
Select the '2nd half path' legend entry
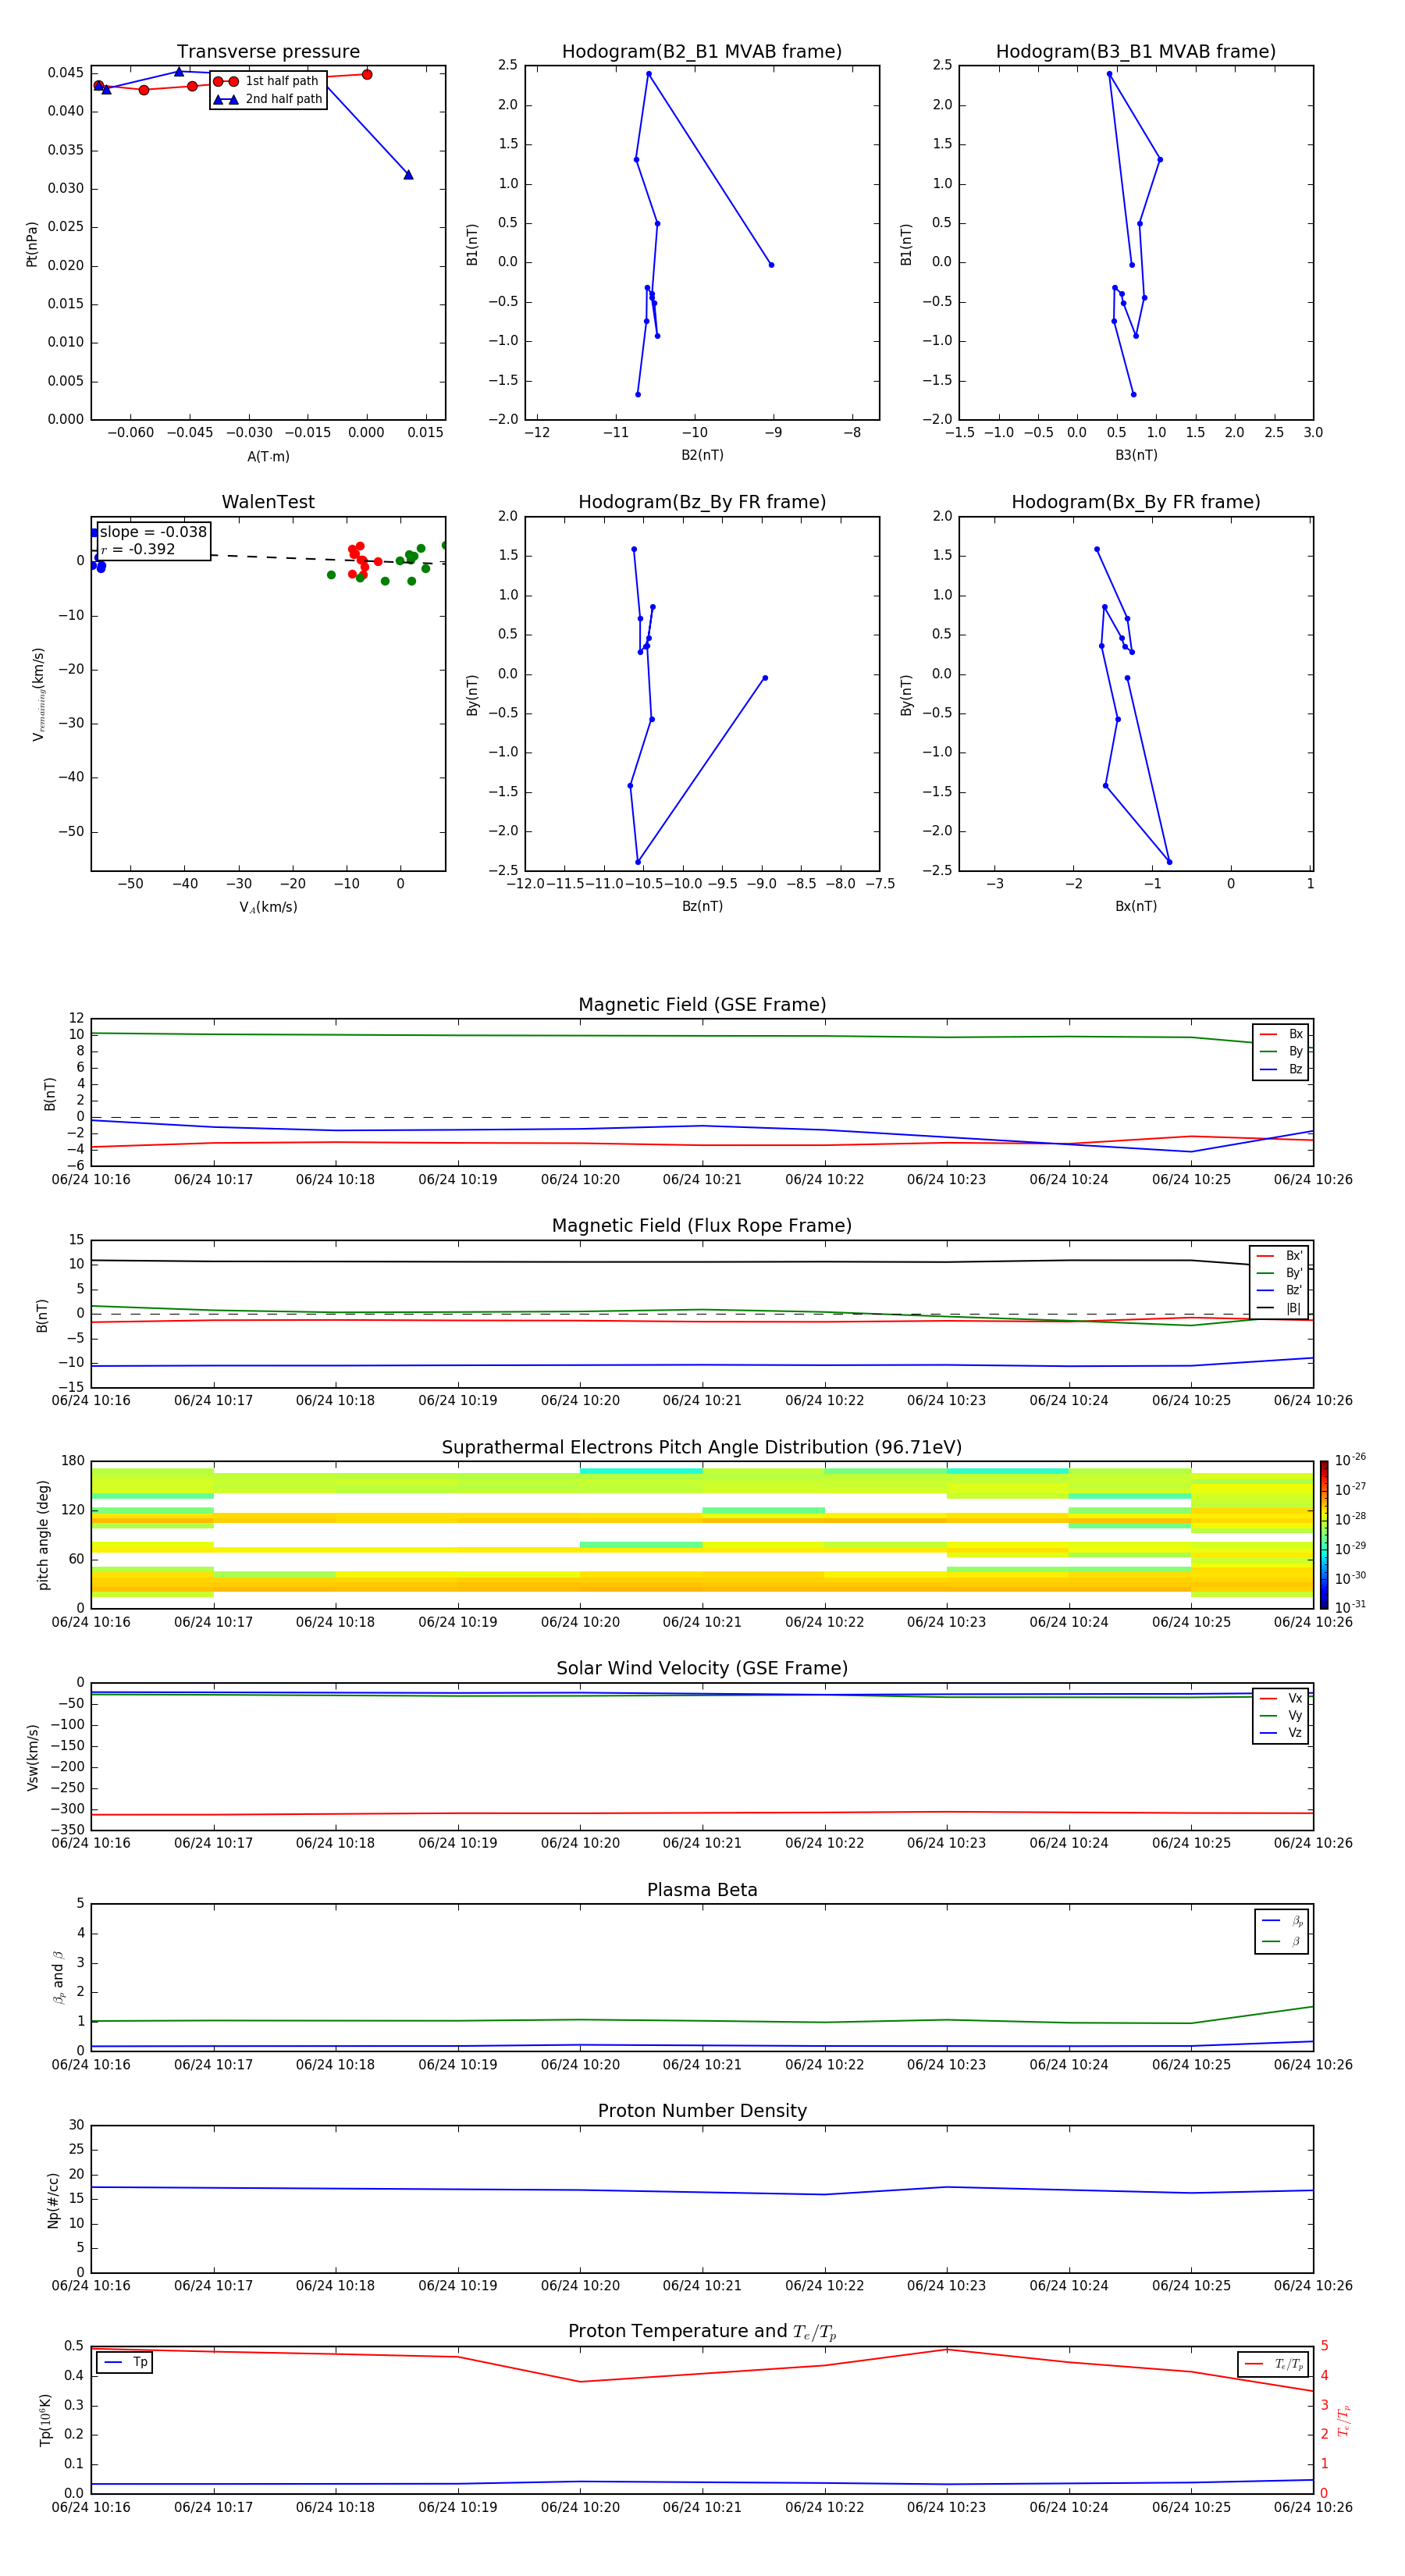point(268,99)
